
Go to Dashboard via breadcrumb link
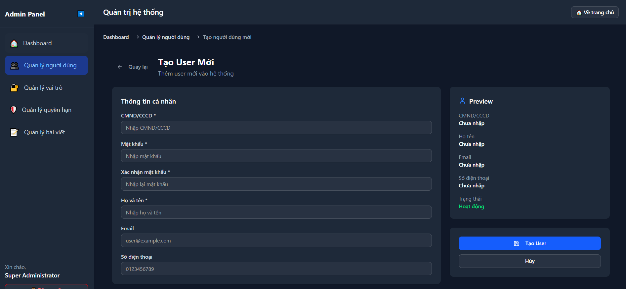point(116,37)
